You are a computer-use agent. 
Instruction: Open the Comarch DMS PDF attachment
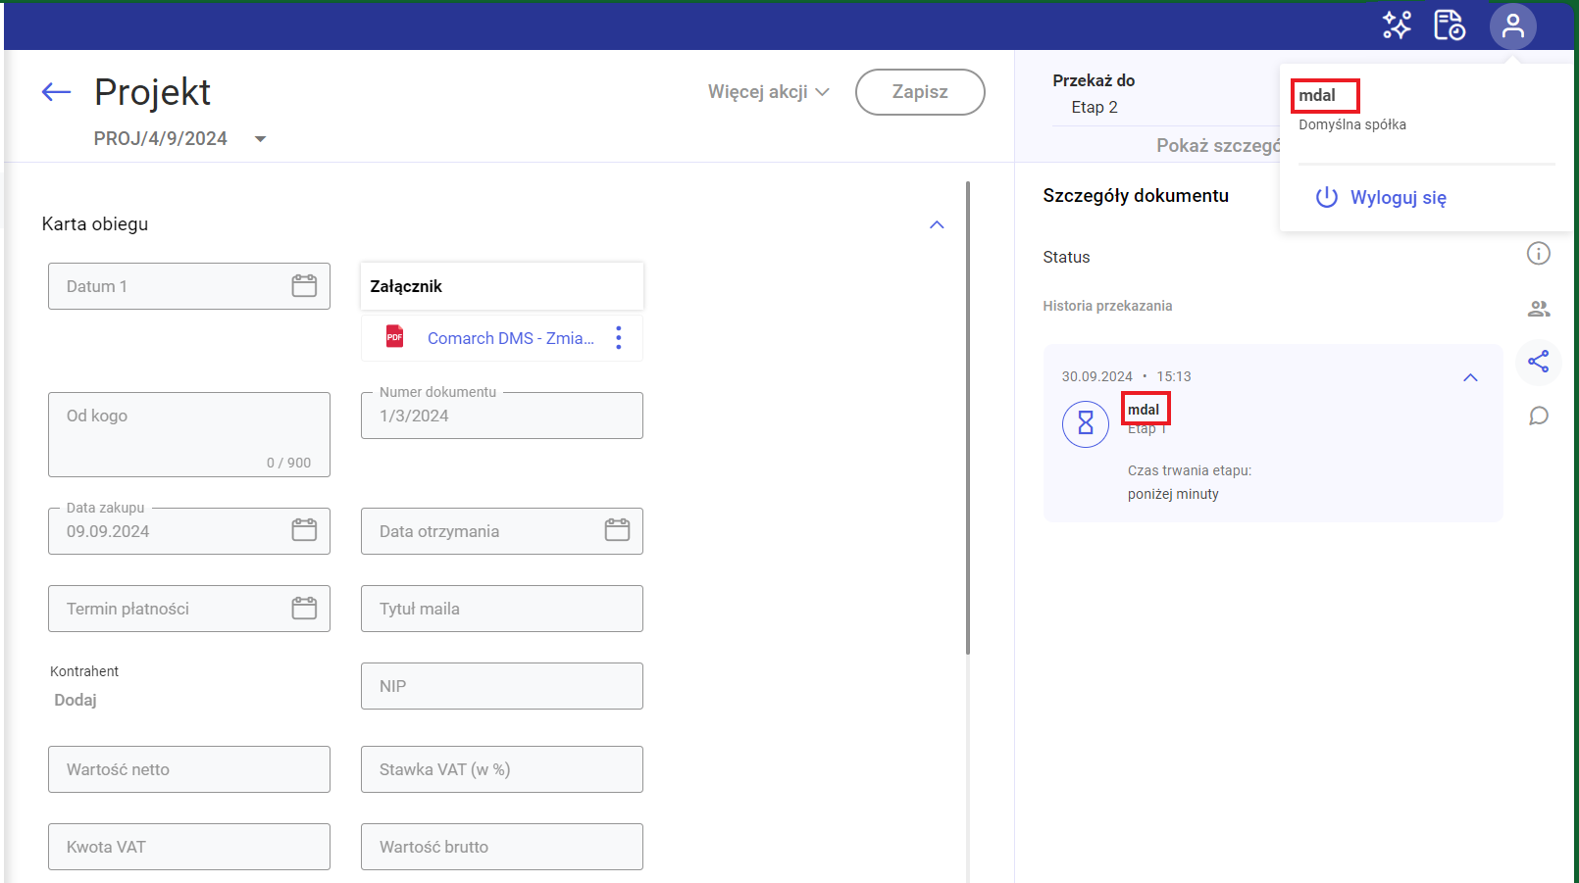[x=510, y=338]
